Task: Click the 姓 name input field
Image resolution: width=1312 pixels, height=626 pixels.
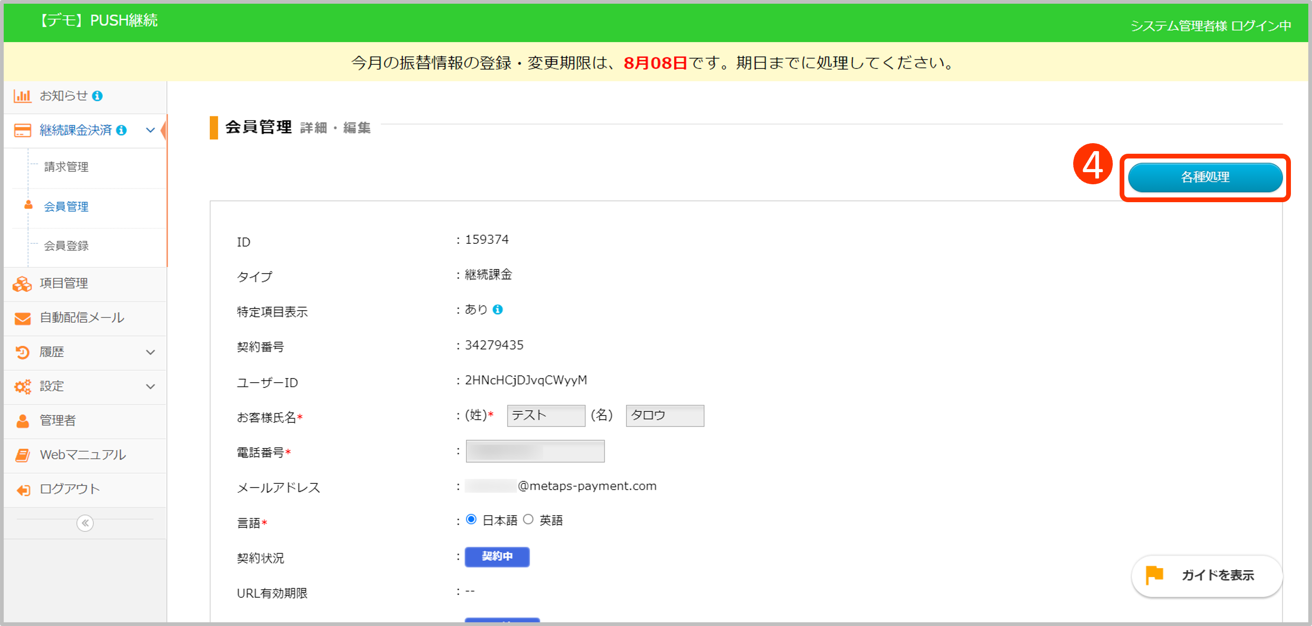Action: (x=546, y=415)
